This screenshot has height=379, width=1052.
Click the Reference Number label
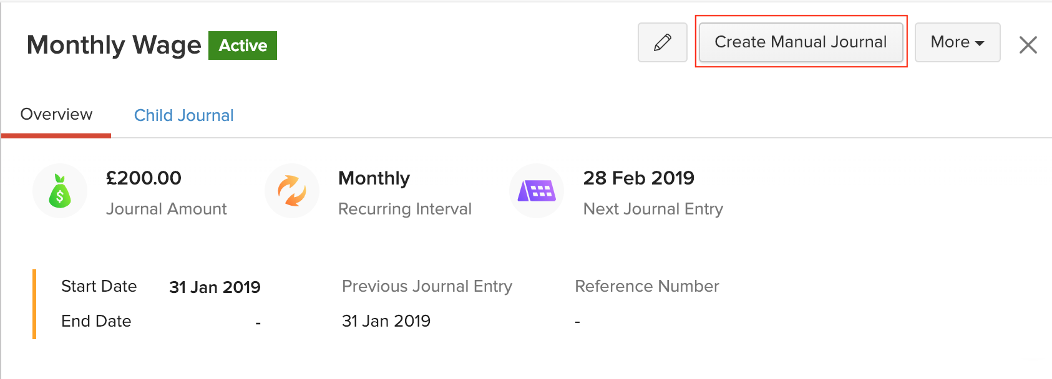pos(646,286)
